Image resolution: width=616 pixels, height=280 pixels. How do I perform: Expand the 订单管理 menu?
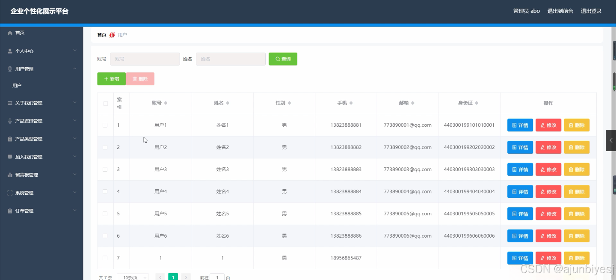75,211
